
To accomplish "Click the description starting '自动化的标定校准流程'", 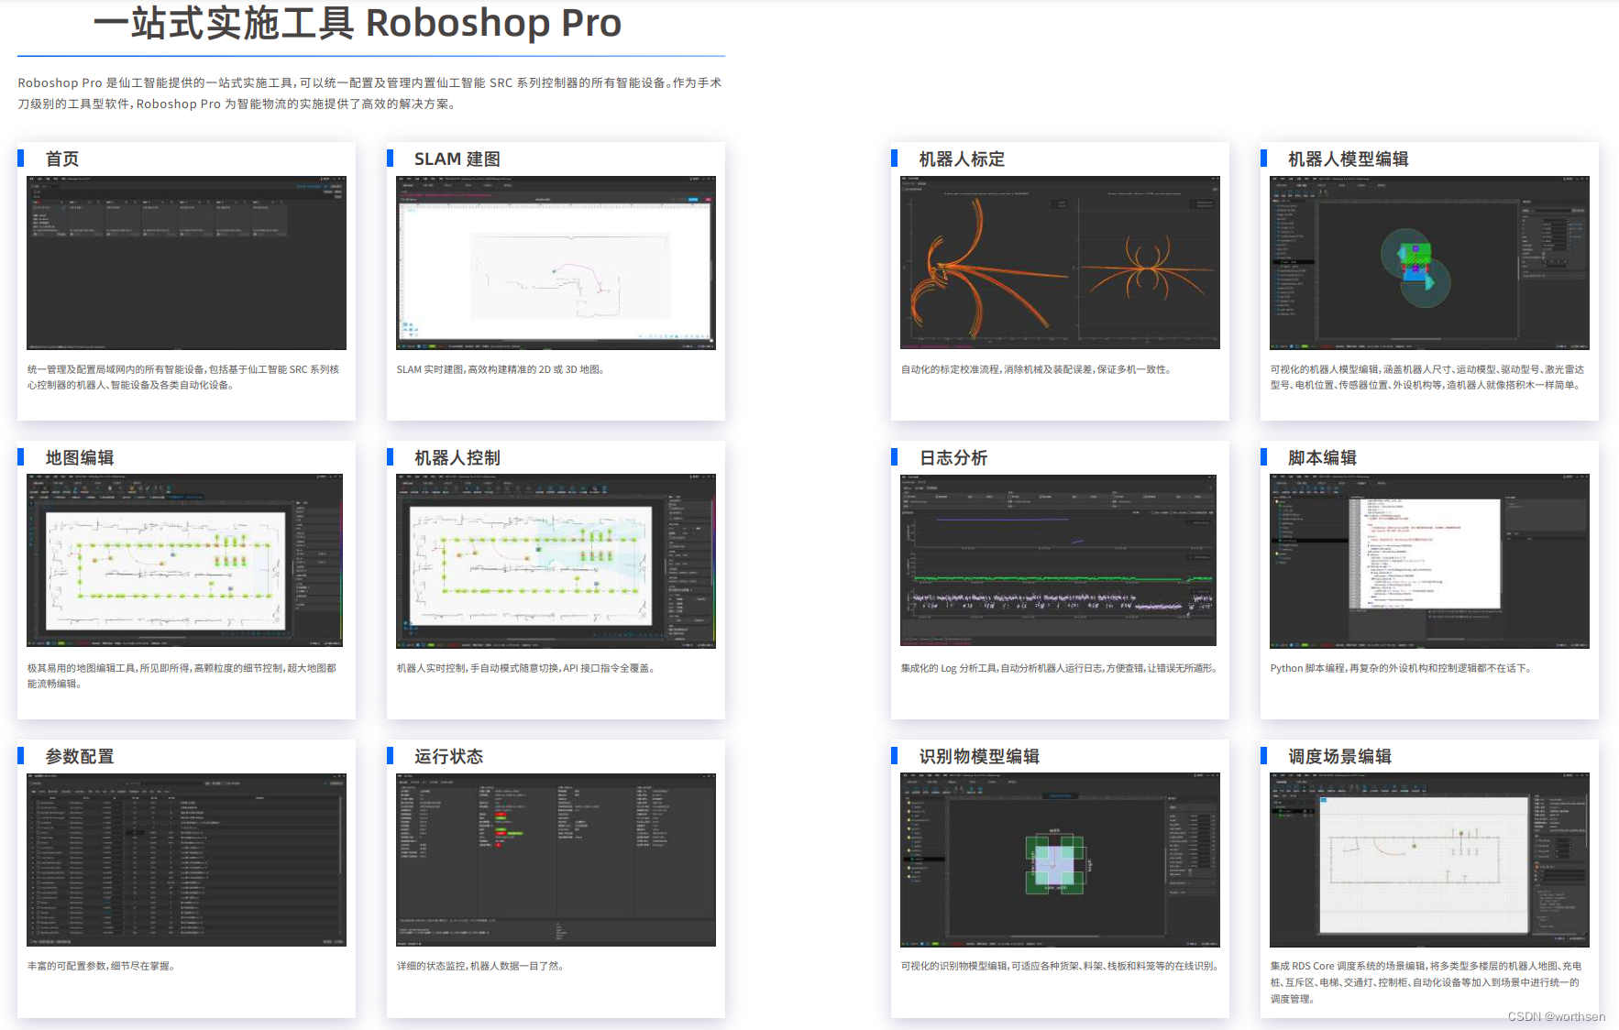I will click(x=1036, y=369).
